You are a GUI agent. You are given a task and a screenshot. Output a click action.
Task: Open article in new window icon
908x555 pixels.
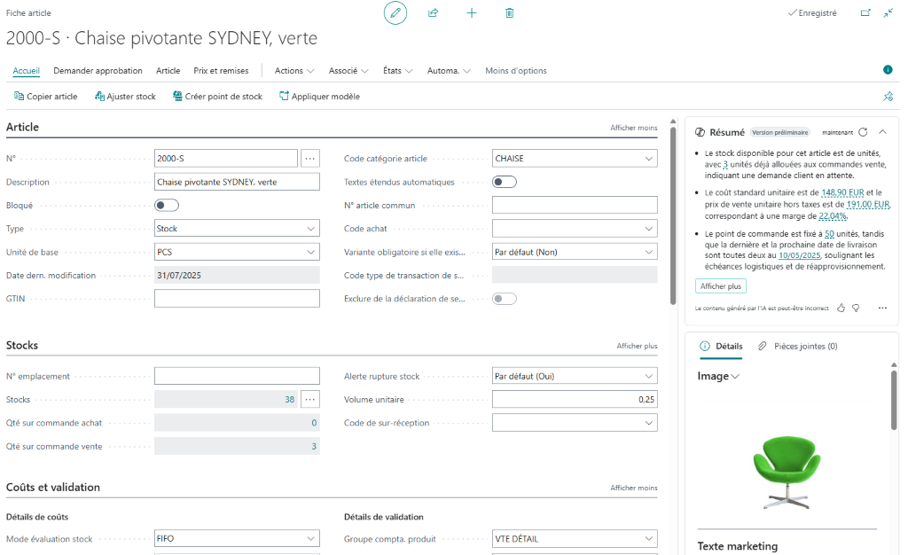click(865, 13)
